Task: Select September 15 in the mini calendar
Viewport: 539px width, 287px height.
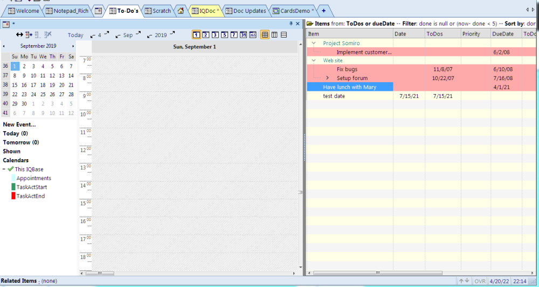Action: (x=15, y=85)
